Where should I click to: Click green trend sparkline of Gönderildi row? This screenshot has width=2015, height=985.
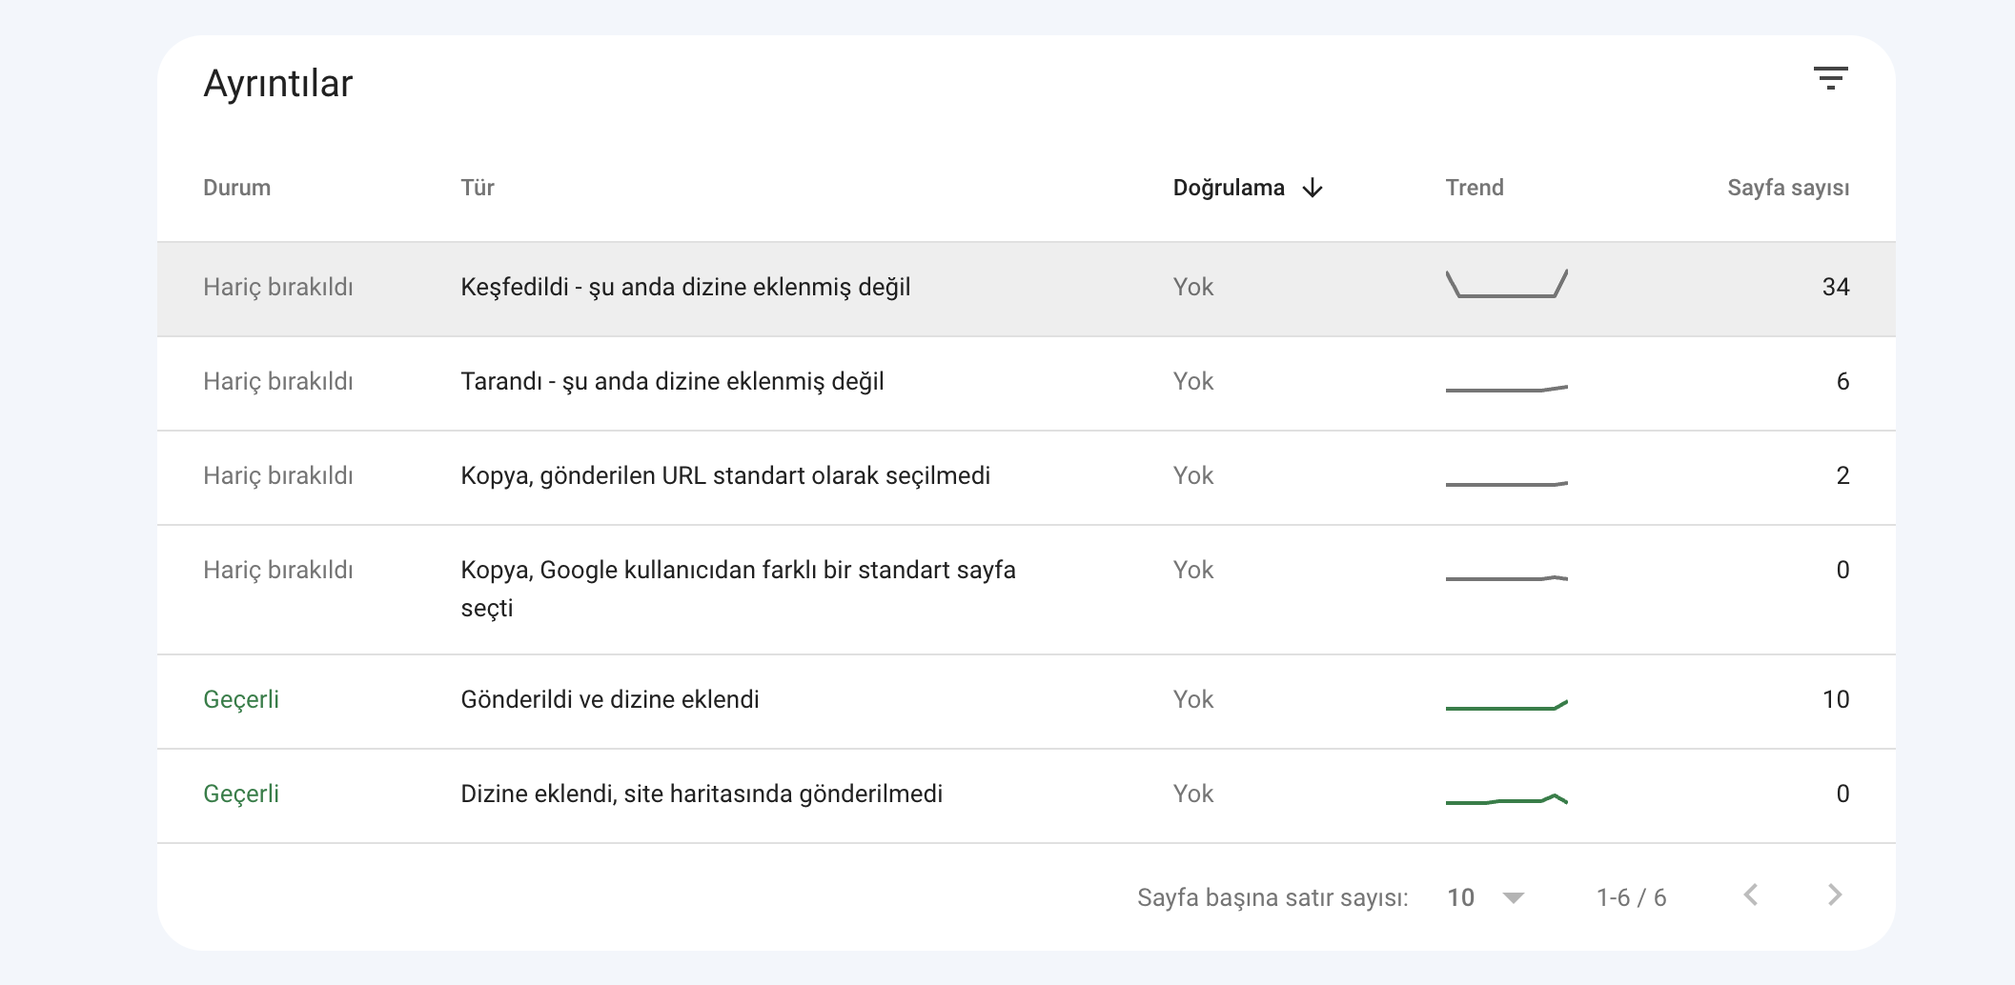coord(1506,705)
